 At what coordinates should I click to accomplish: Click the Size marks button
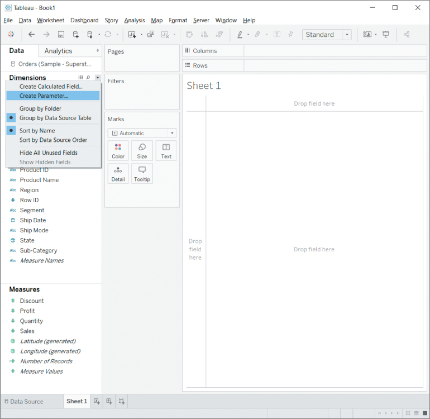(142, 151)
